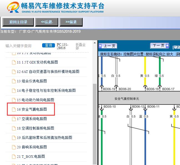Click connector label BD06-12
The image size is (180, 165).
(x=138, y=106)
